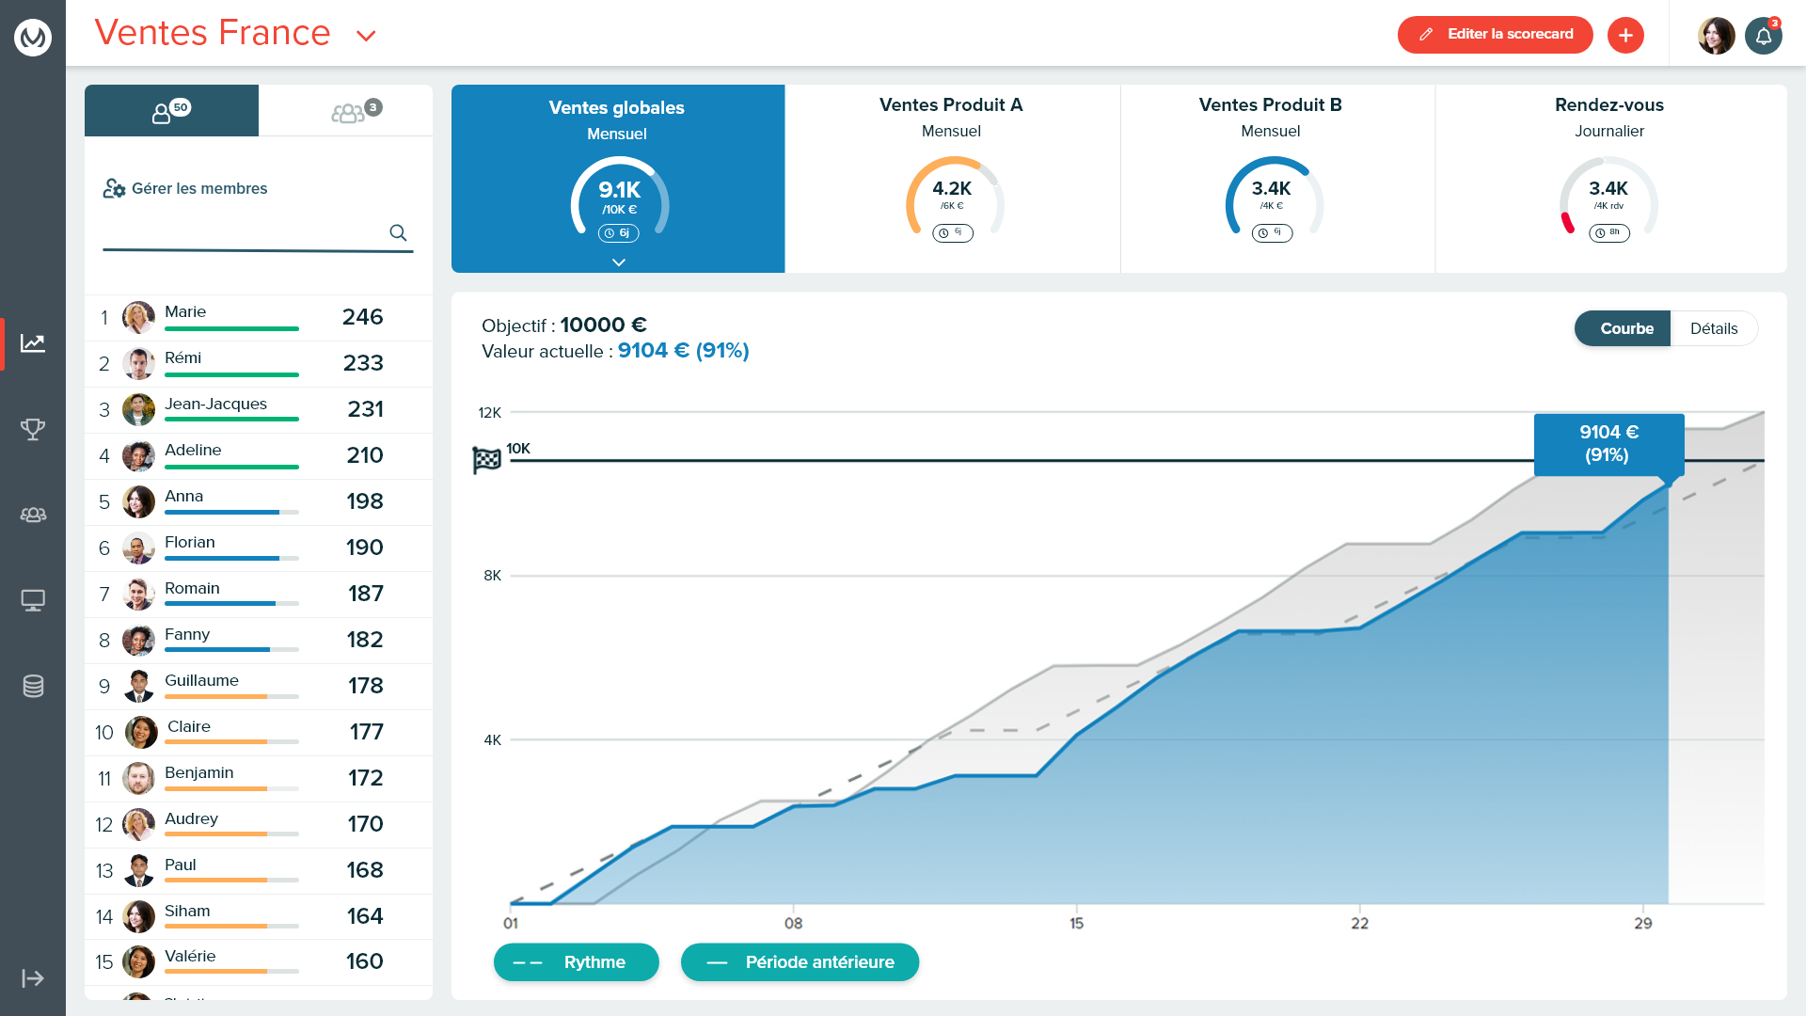Click the current value 9104 € (91%) text
Image resolution: width=1806 pixels, height=1016 pixels.
[x=683, y=351]
